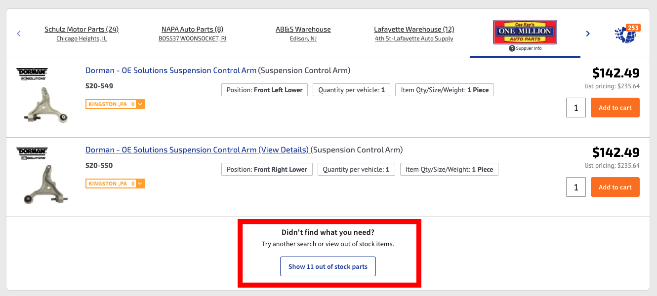The width and height of the screenshot is (657, 296).
Task: Select the NAPA Auto Parts (8) supplier tab
Action: point(193,34)
